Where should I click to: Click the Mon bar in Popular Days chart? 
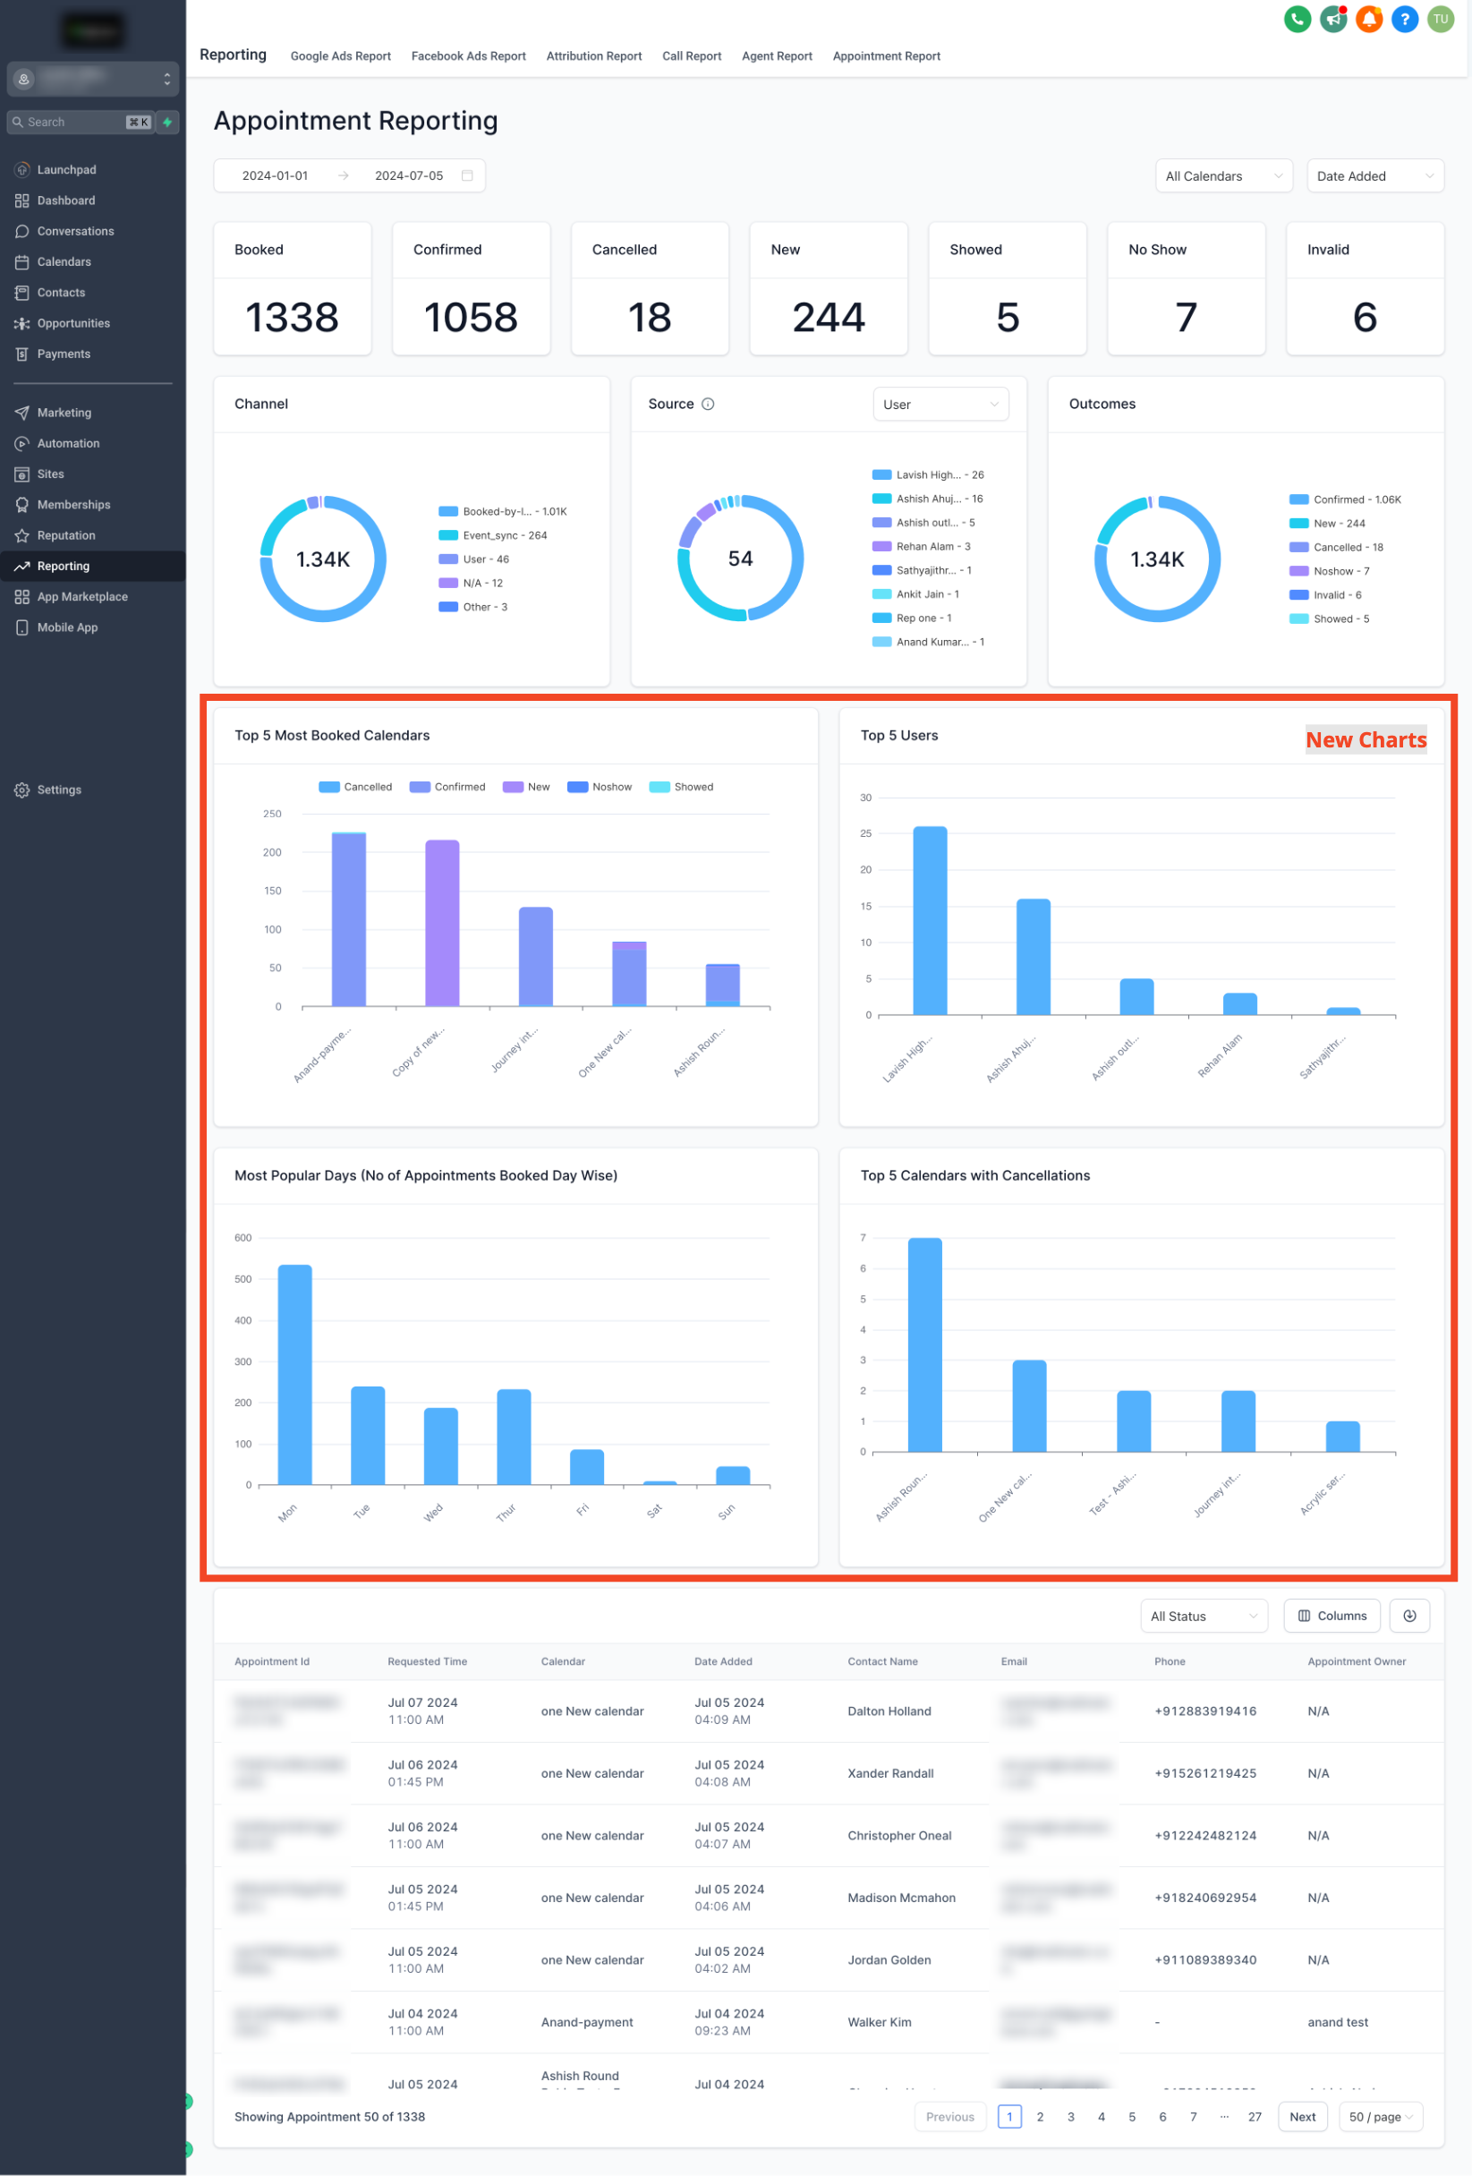point(294,1375)
